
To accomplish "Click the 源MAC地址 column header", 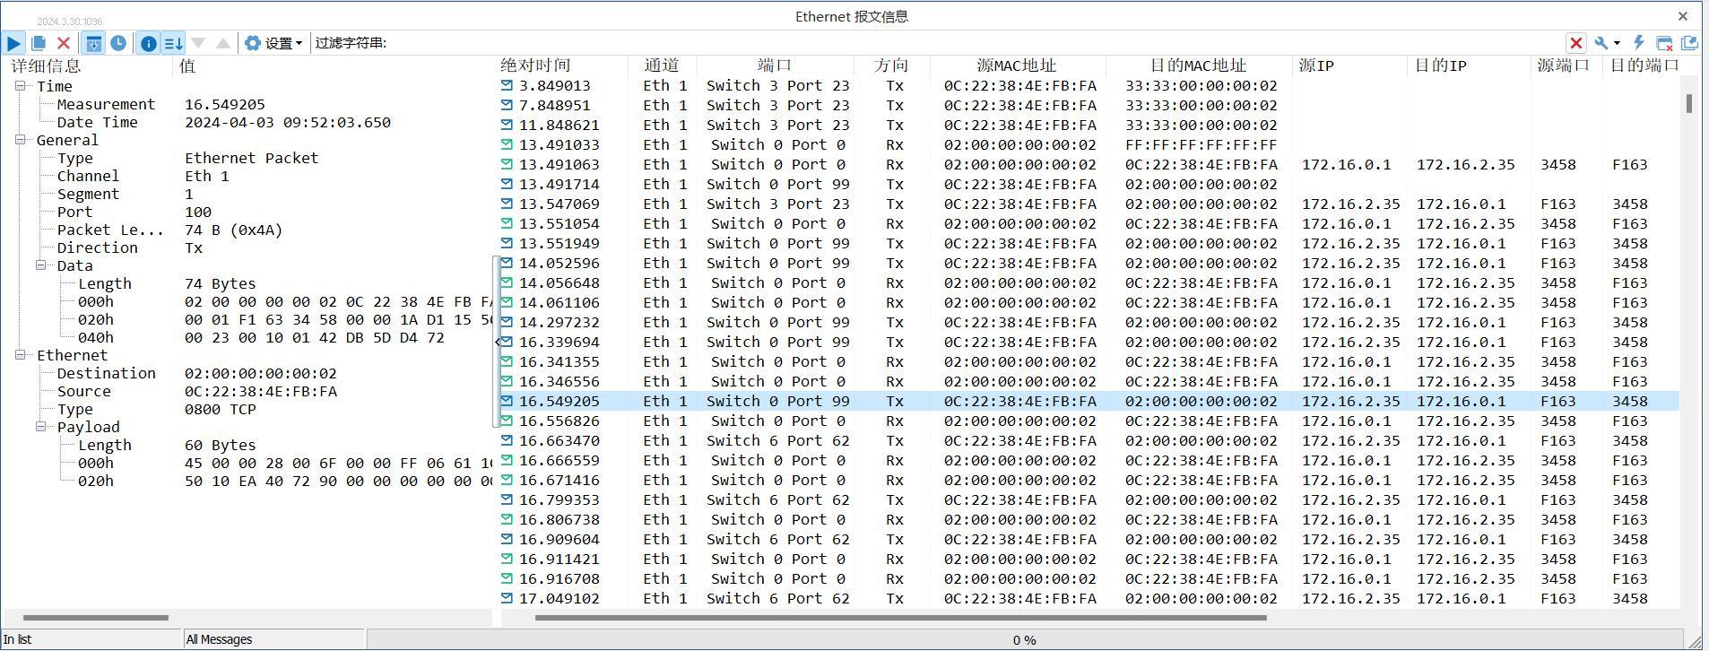I will click(x=1017, y=65).
